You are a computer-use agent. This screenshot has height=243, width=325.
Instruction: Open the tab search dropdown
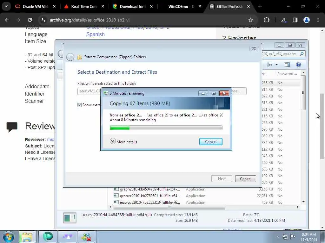coord(6,7)
